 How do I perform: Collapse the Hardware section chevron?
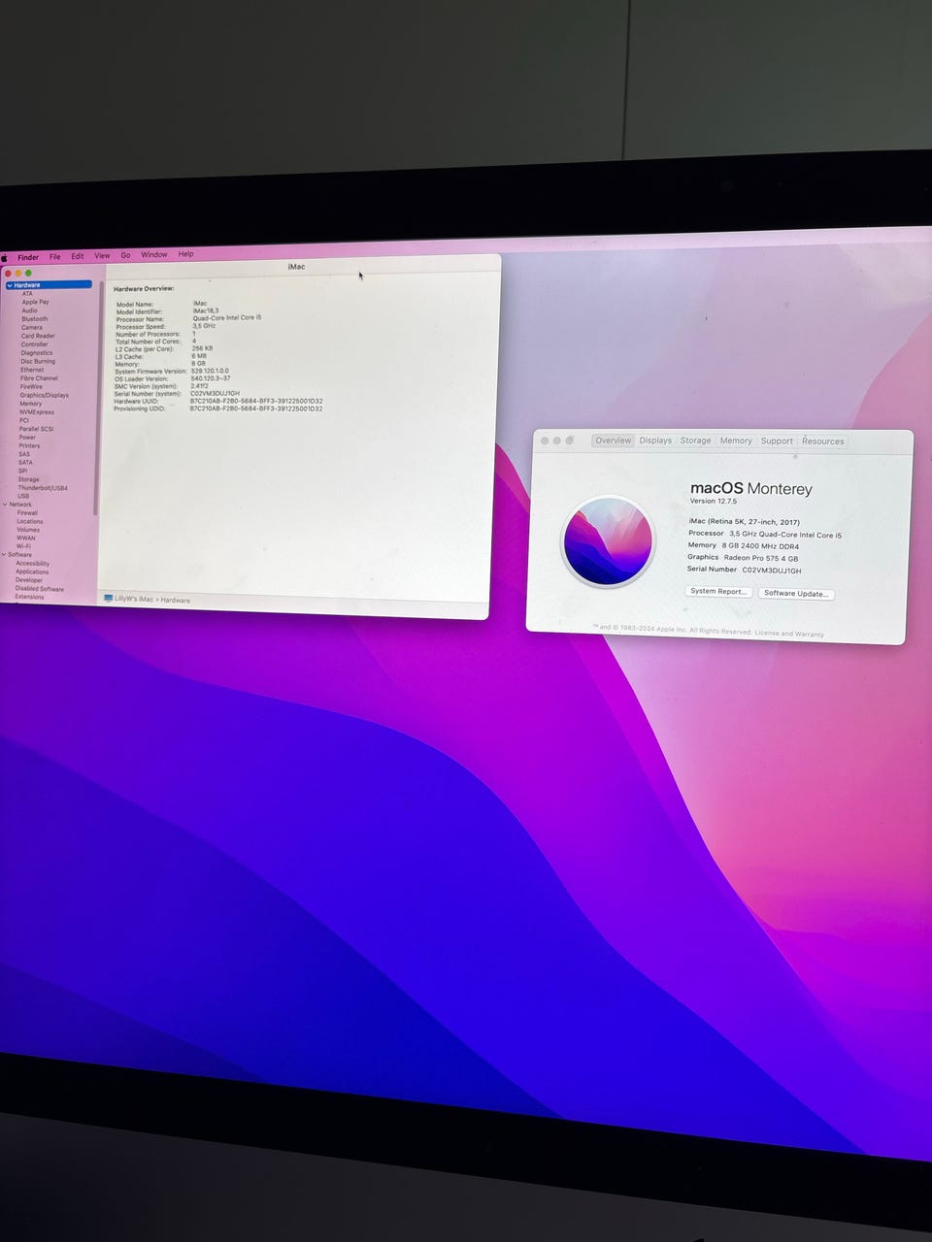[x=10, y=285]
